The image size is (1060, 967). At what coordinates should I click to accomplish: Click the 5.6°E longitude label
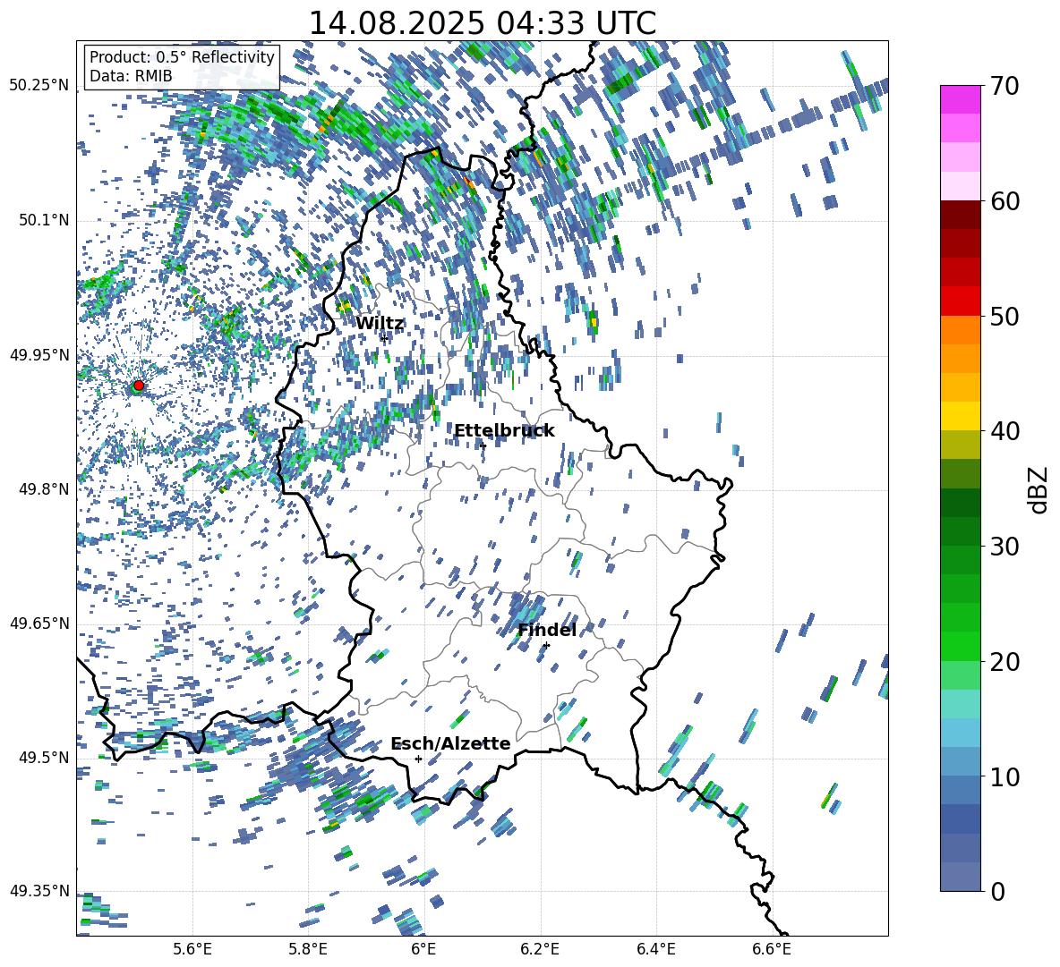pyautogui.click(x=192, y=949)
